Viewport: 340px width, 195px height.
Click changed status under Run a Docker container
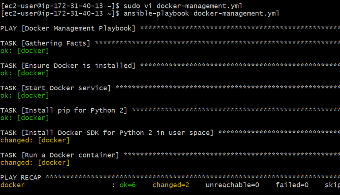[35, 163]
